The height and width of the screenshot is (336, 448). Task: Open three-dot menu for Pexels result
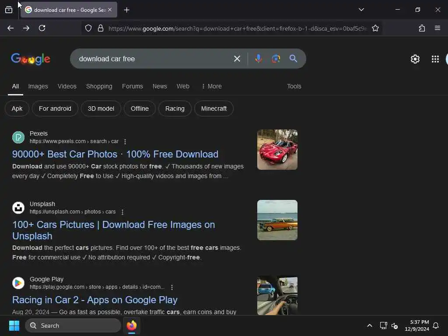click(125, 141)
